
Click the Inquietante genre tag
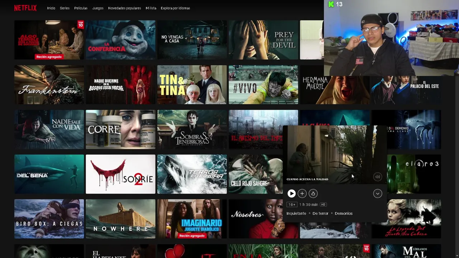click(296, 213)
